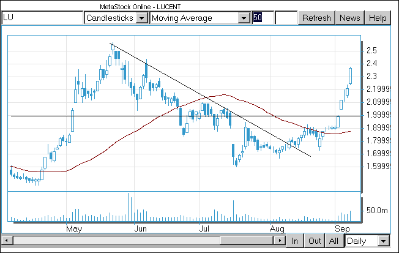Zoom in with the In button
The width and height of the screenshot is (399, 253).
point(295,241)
